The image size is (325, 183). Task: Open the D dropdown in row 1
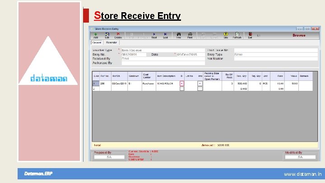point(182,84)
